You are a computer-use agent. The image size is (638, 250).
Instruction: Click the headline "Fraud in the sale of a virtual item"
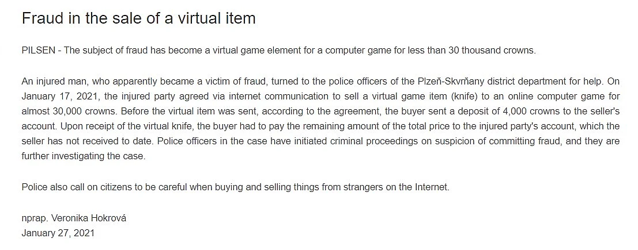tap(138, 18)
